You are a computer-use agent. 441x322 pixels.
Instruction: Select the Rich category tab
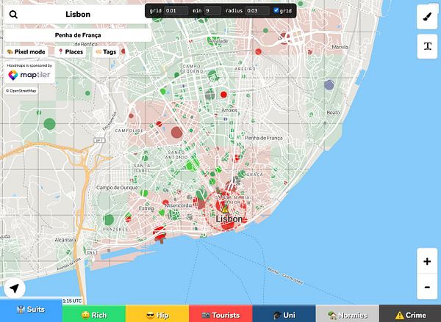pyautogui.click(x=94, y=315)
